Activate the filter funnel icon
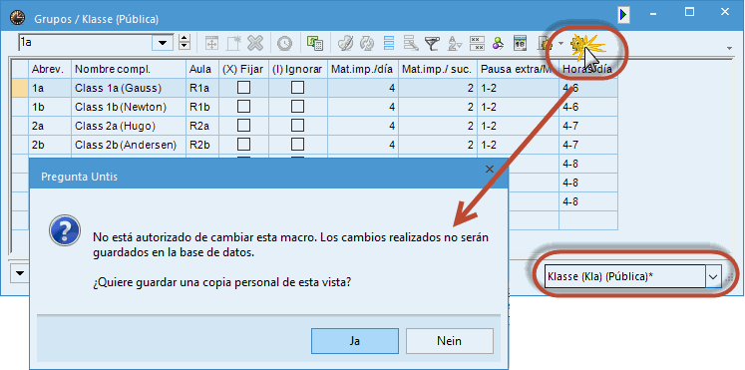Viewport: 745px width, 370px height. (x=432, y=44)
